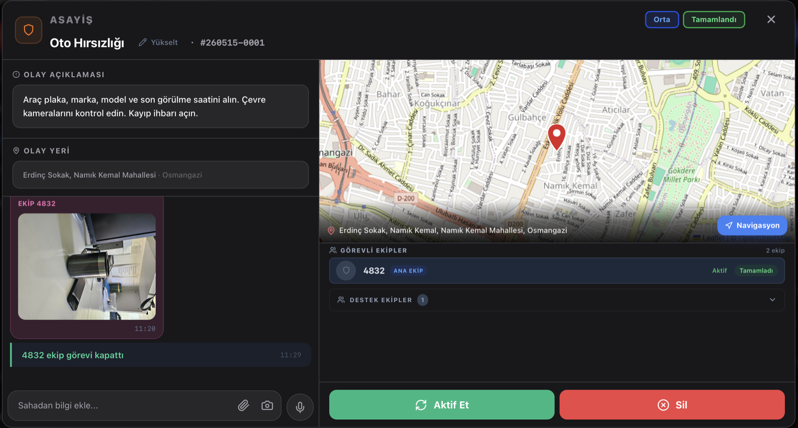Click the Gökdere Millet Parkı map label

[x=681, y=175]
